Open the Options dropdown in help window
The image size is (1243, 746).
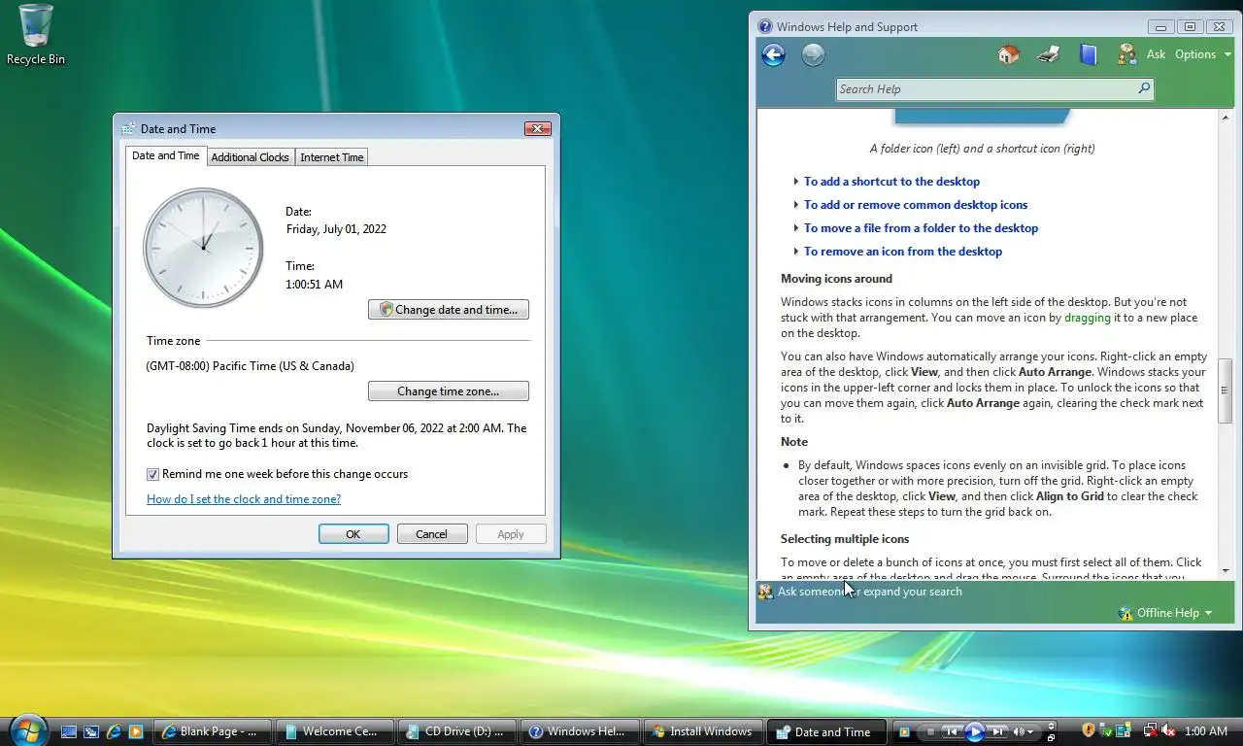point(1202,54)
